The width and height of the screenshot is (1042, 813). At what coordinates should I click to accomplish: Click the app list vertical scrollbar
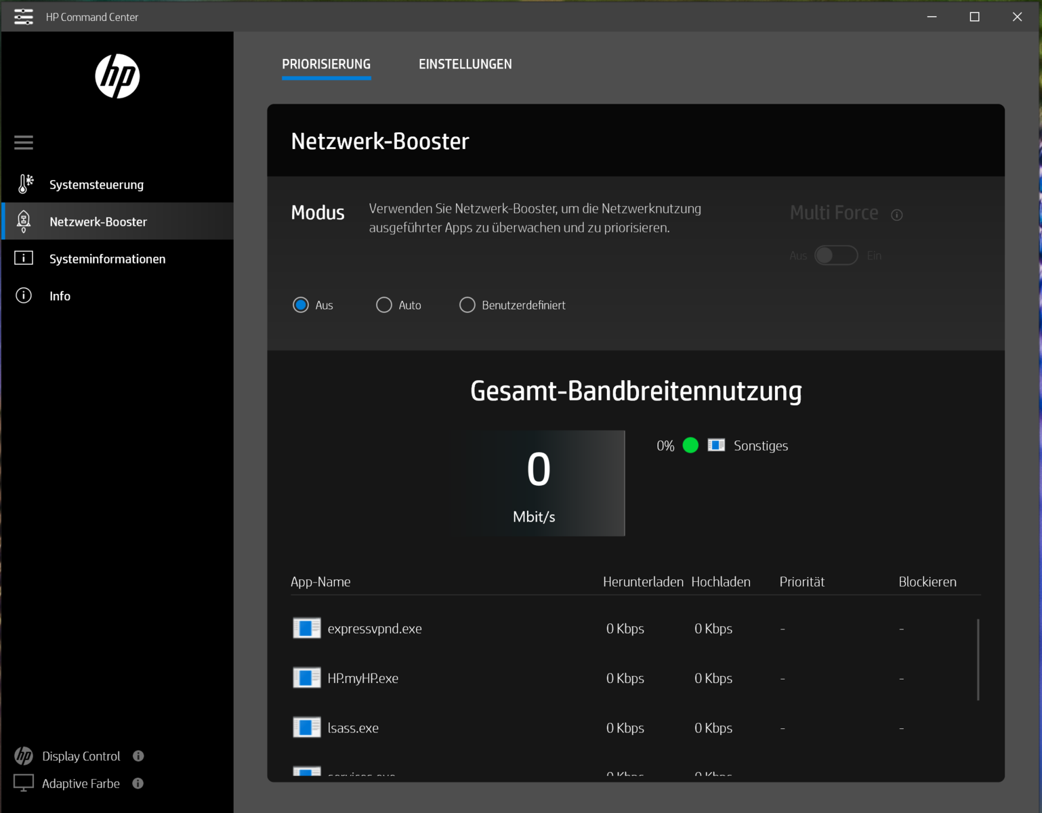tap(978, 659)
